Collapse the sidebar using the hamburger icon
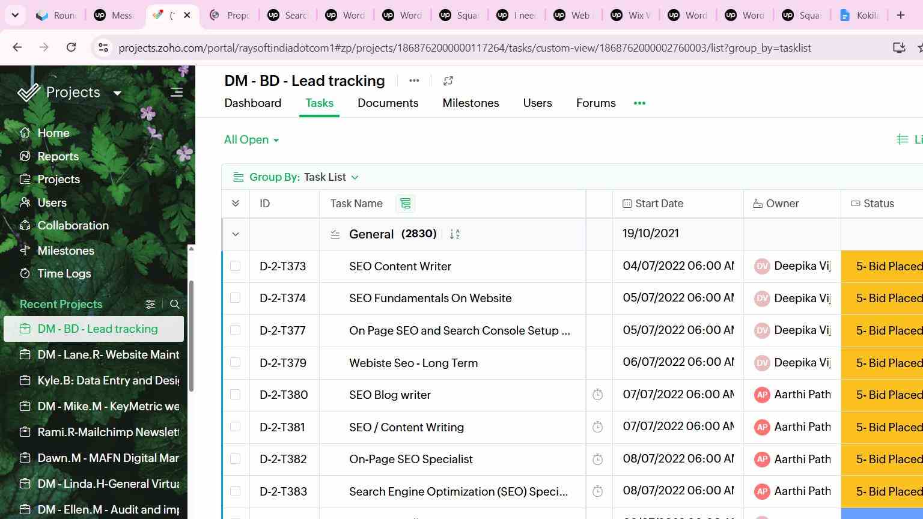923x519 pixels. [x=176, y=93]
